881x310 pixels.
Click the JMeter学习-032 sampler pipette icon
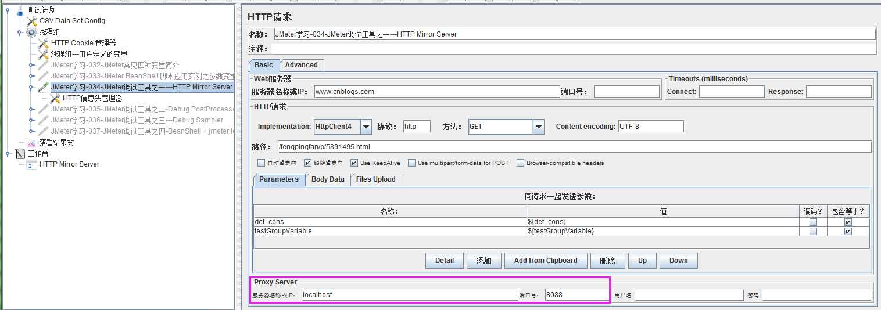point(43,65)
